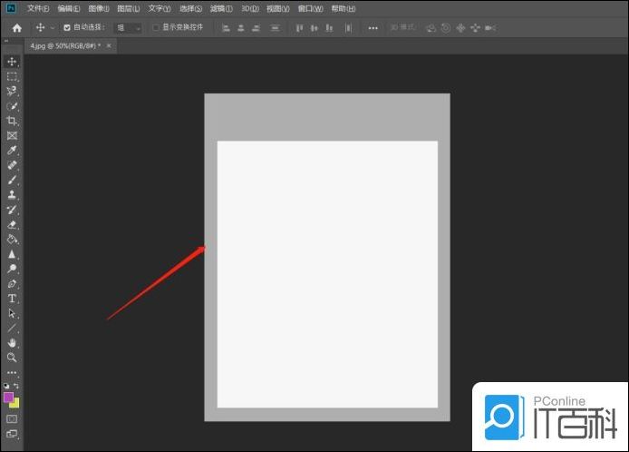Click the 3D rotate mode icon

click(x=431, y=28)
